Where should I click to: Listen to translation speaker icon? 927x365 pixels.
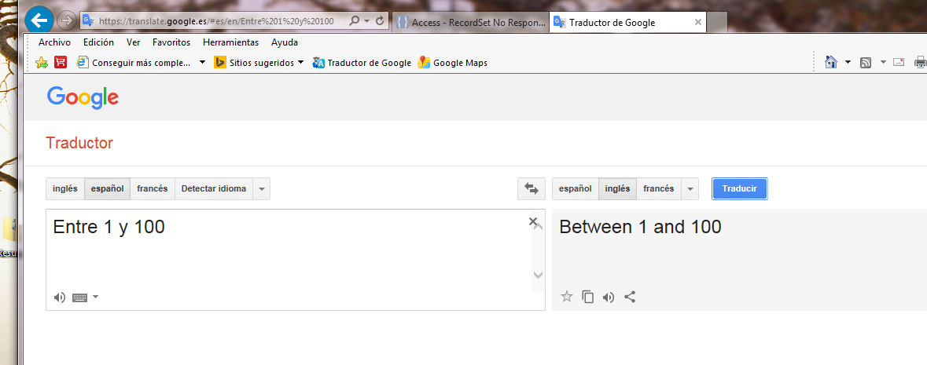pyautogui.click(x=609, y=297)
